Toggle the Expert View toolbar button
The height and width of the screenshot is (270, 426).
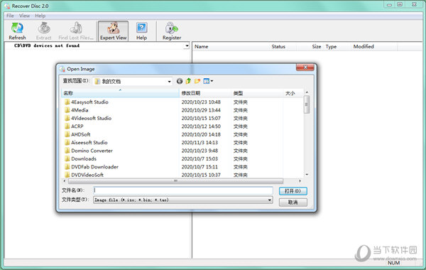click(114, 31)
